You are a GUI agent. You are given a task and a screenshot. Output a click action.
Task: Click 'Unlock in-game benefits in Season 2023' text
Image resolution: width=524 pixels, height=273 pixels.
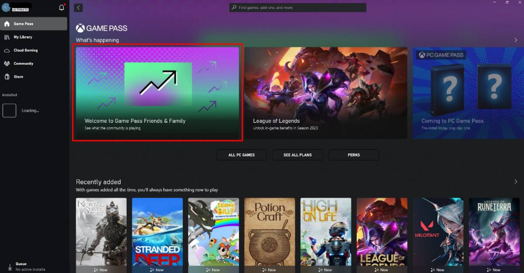pos(286,128)
